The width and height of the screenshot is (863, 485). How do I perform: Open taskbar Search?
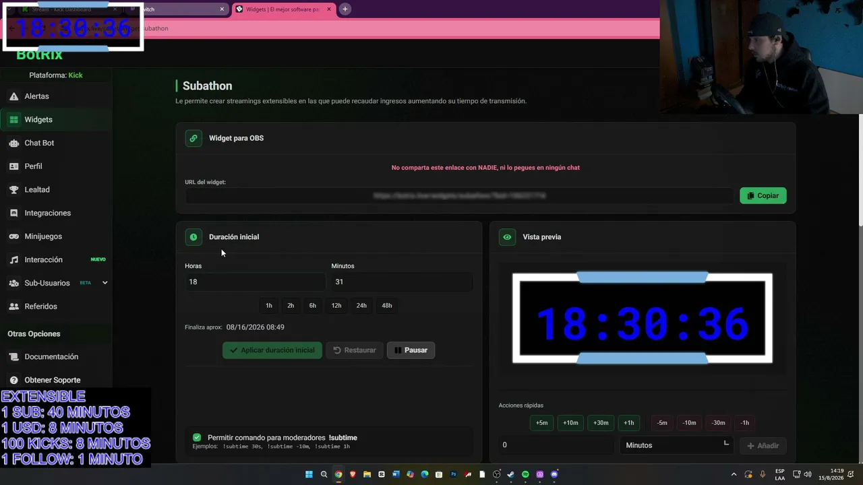point(324,474)
